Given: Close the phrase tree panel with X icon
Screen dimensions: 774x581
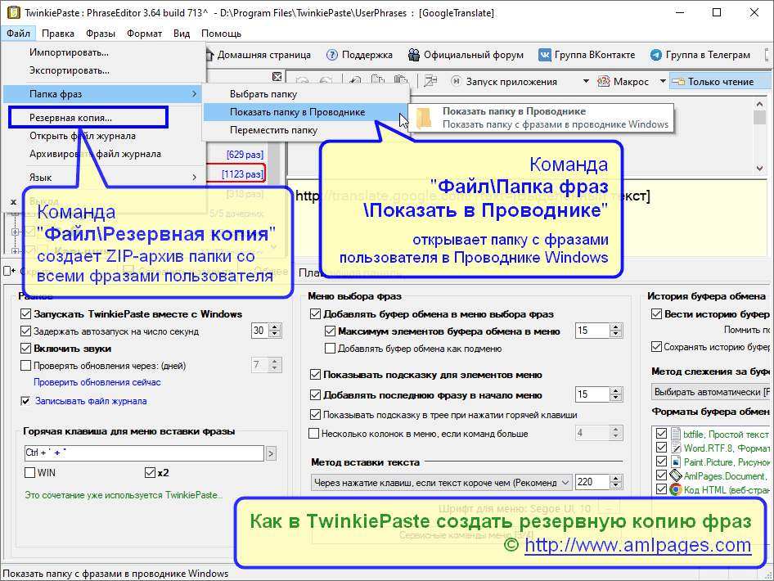Looking at the screenshot, I should click(x=277, y=77).
